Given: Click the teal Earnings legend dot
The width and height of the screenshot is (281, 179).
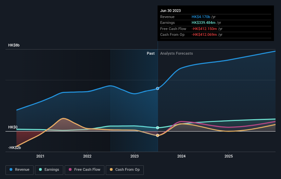Looking at the screenshot, I should coord(40,169).
